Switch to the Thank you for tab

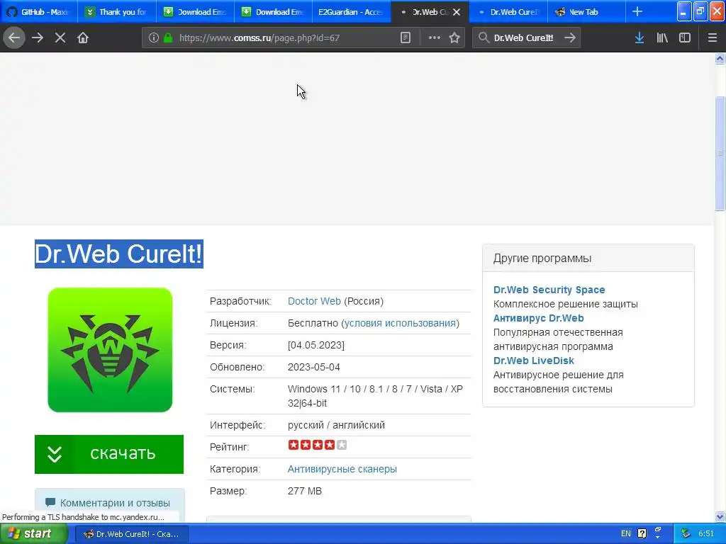[x=117, y=12]
